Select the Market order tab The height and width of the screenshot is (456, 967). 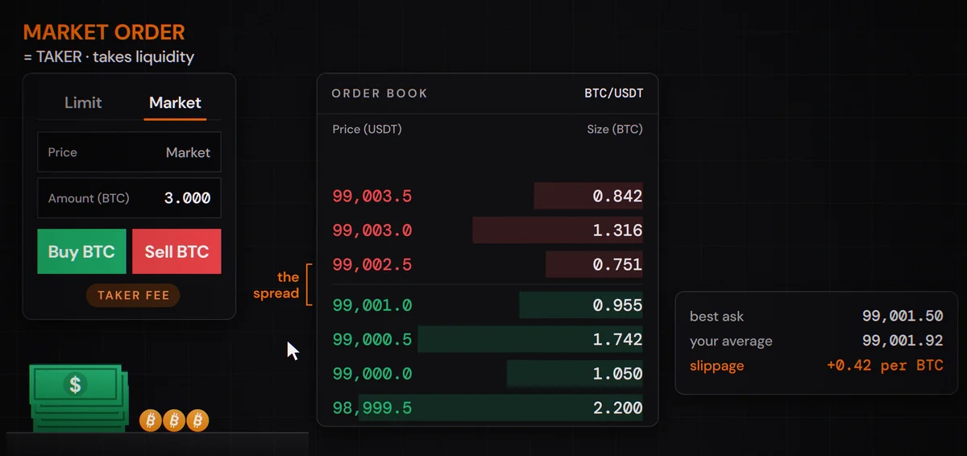coord(175,102)
